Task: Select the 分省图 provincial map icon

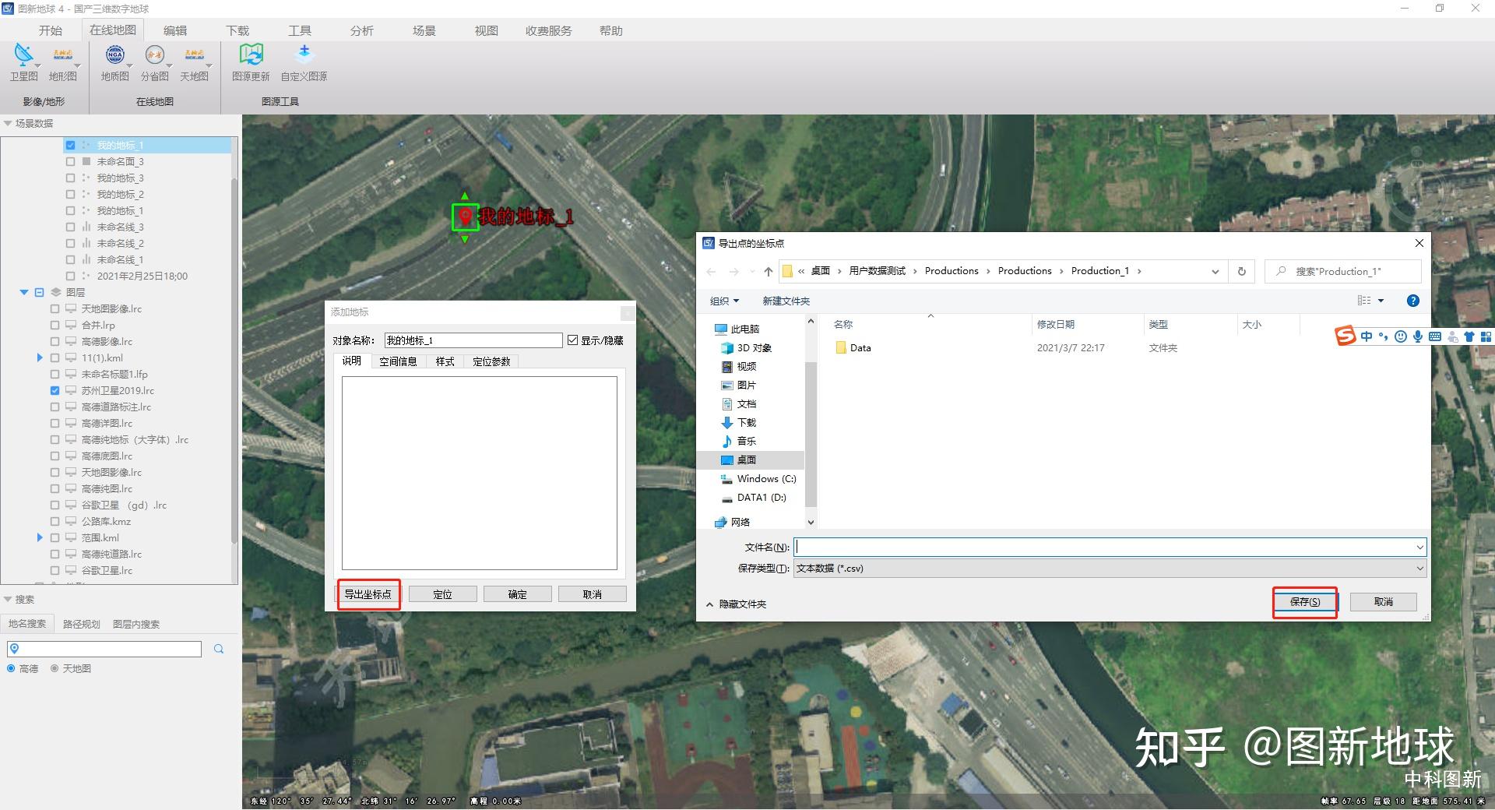Action: click(x=154, y=62)
